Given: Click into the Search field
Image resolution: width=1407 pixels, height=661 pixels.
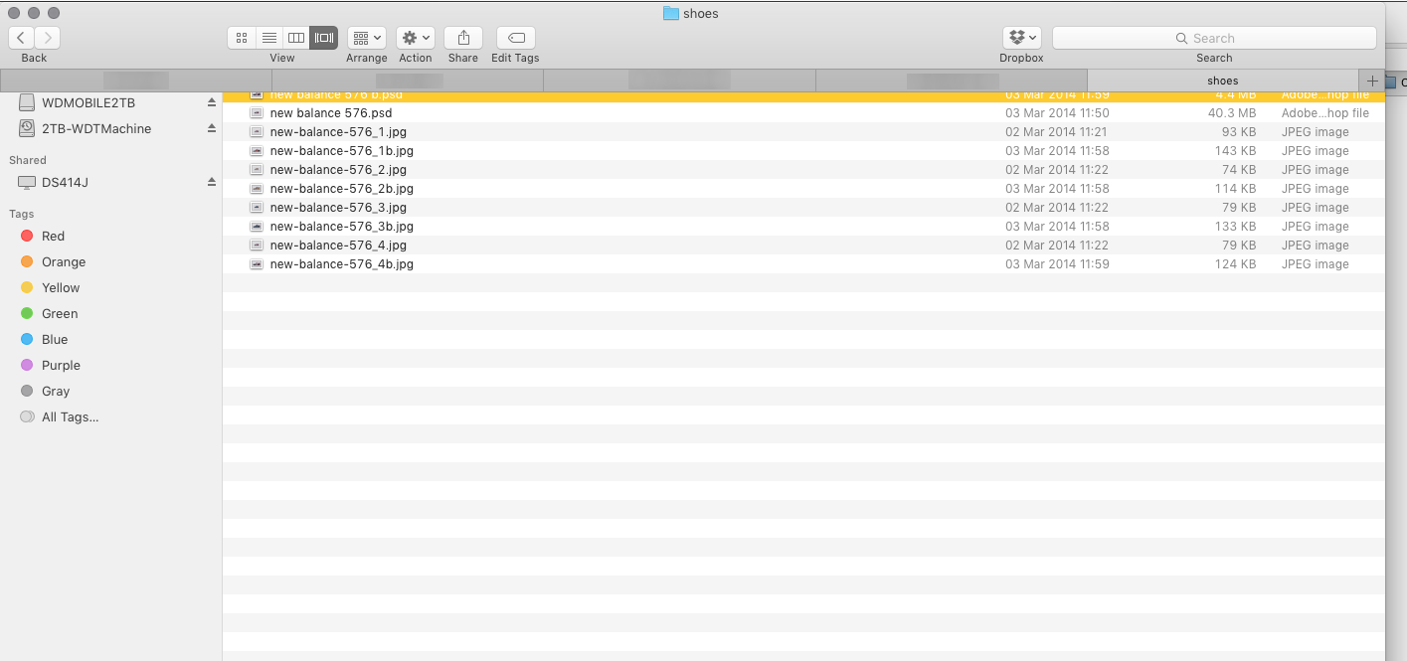Looking at the screenshot, I should [x=1214, y=38].
